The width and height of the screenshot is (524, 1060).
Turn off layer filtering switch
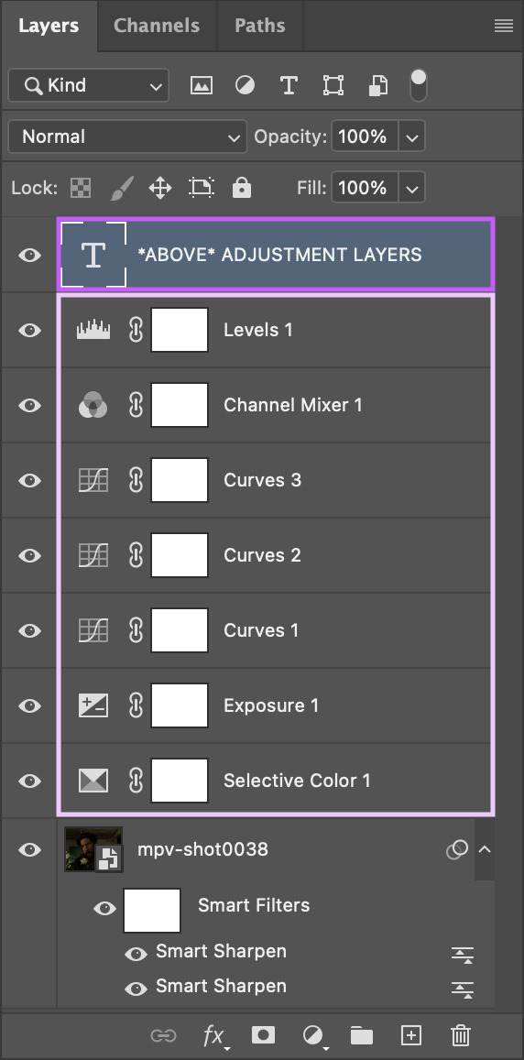(419, 85)
